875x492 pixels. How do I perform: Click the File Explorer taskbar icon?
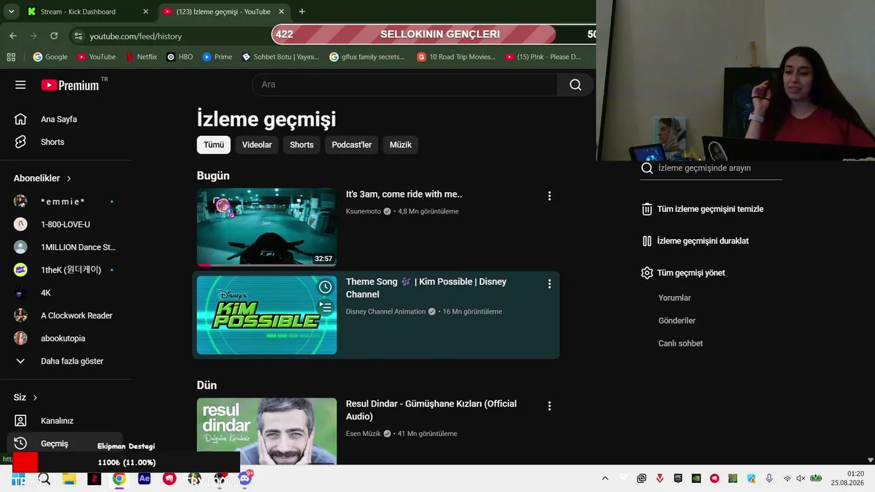point(69,479)
